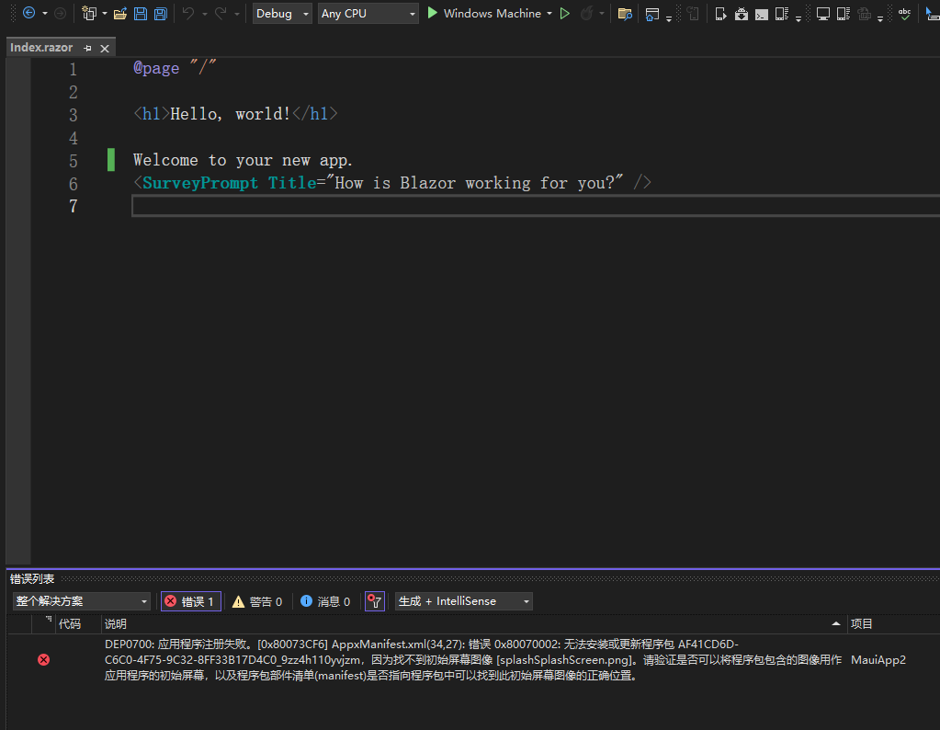The height and width of the screenshot is (730, 940).
Task: Click the greyed Navigate Forward arrow
Action: coord(60,13)
